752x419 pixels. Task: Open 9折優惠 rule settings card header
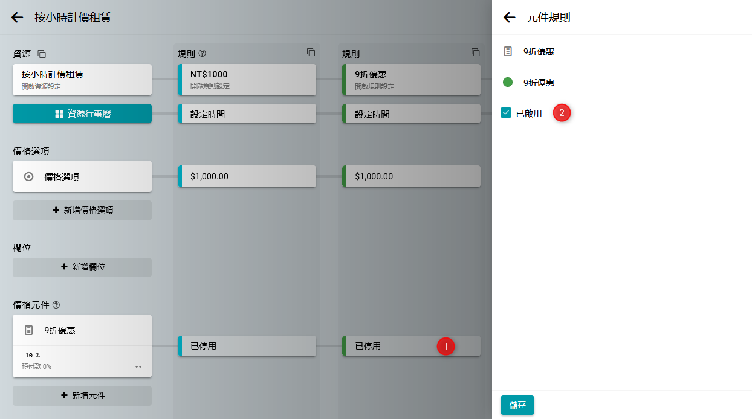412,80
